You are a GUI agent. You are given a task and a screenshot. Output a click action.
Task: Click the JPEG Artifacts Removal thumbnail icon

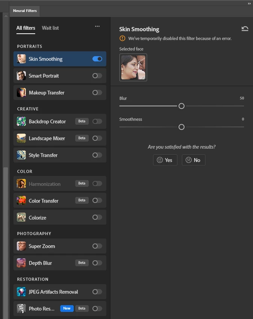point(21,292)
